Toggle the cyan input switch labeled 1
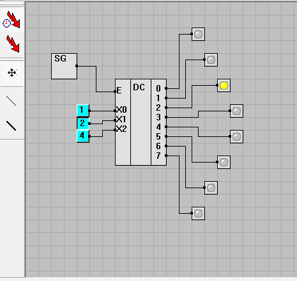Screen dimensions: 297x281 pos(83,111)
